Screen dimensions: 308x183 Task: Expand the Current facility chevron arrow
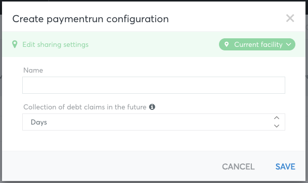(x=289, y=44)
